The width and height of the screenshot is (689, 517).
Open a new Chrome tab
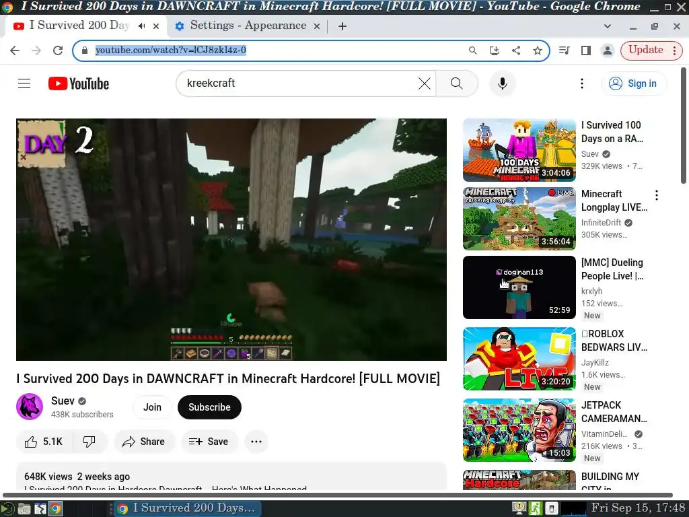(x=342, y=26)
